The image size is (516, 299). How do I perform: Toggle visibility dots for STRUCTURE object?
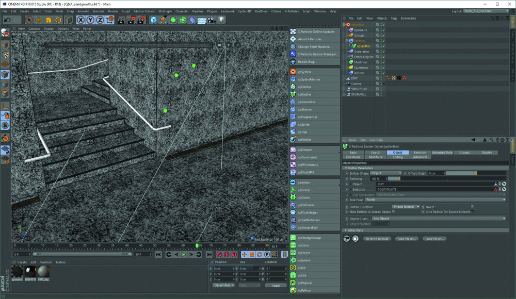click(381, 89)
